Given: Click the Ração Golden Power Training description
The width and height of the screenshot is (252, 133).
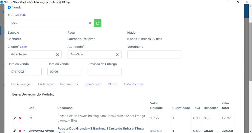Looking at the screenshot, I should tap(101, 118).
